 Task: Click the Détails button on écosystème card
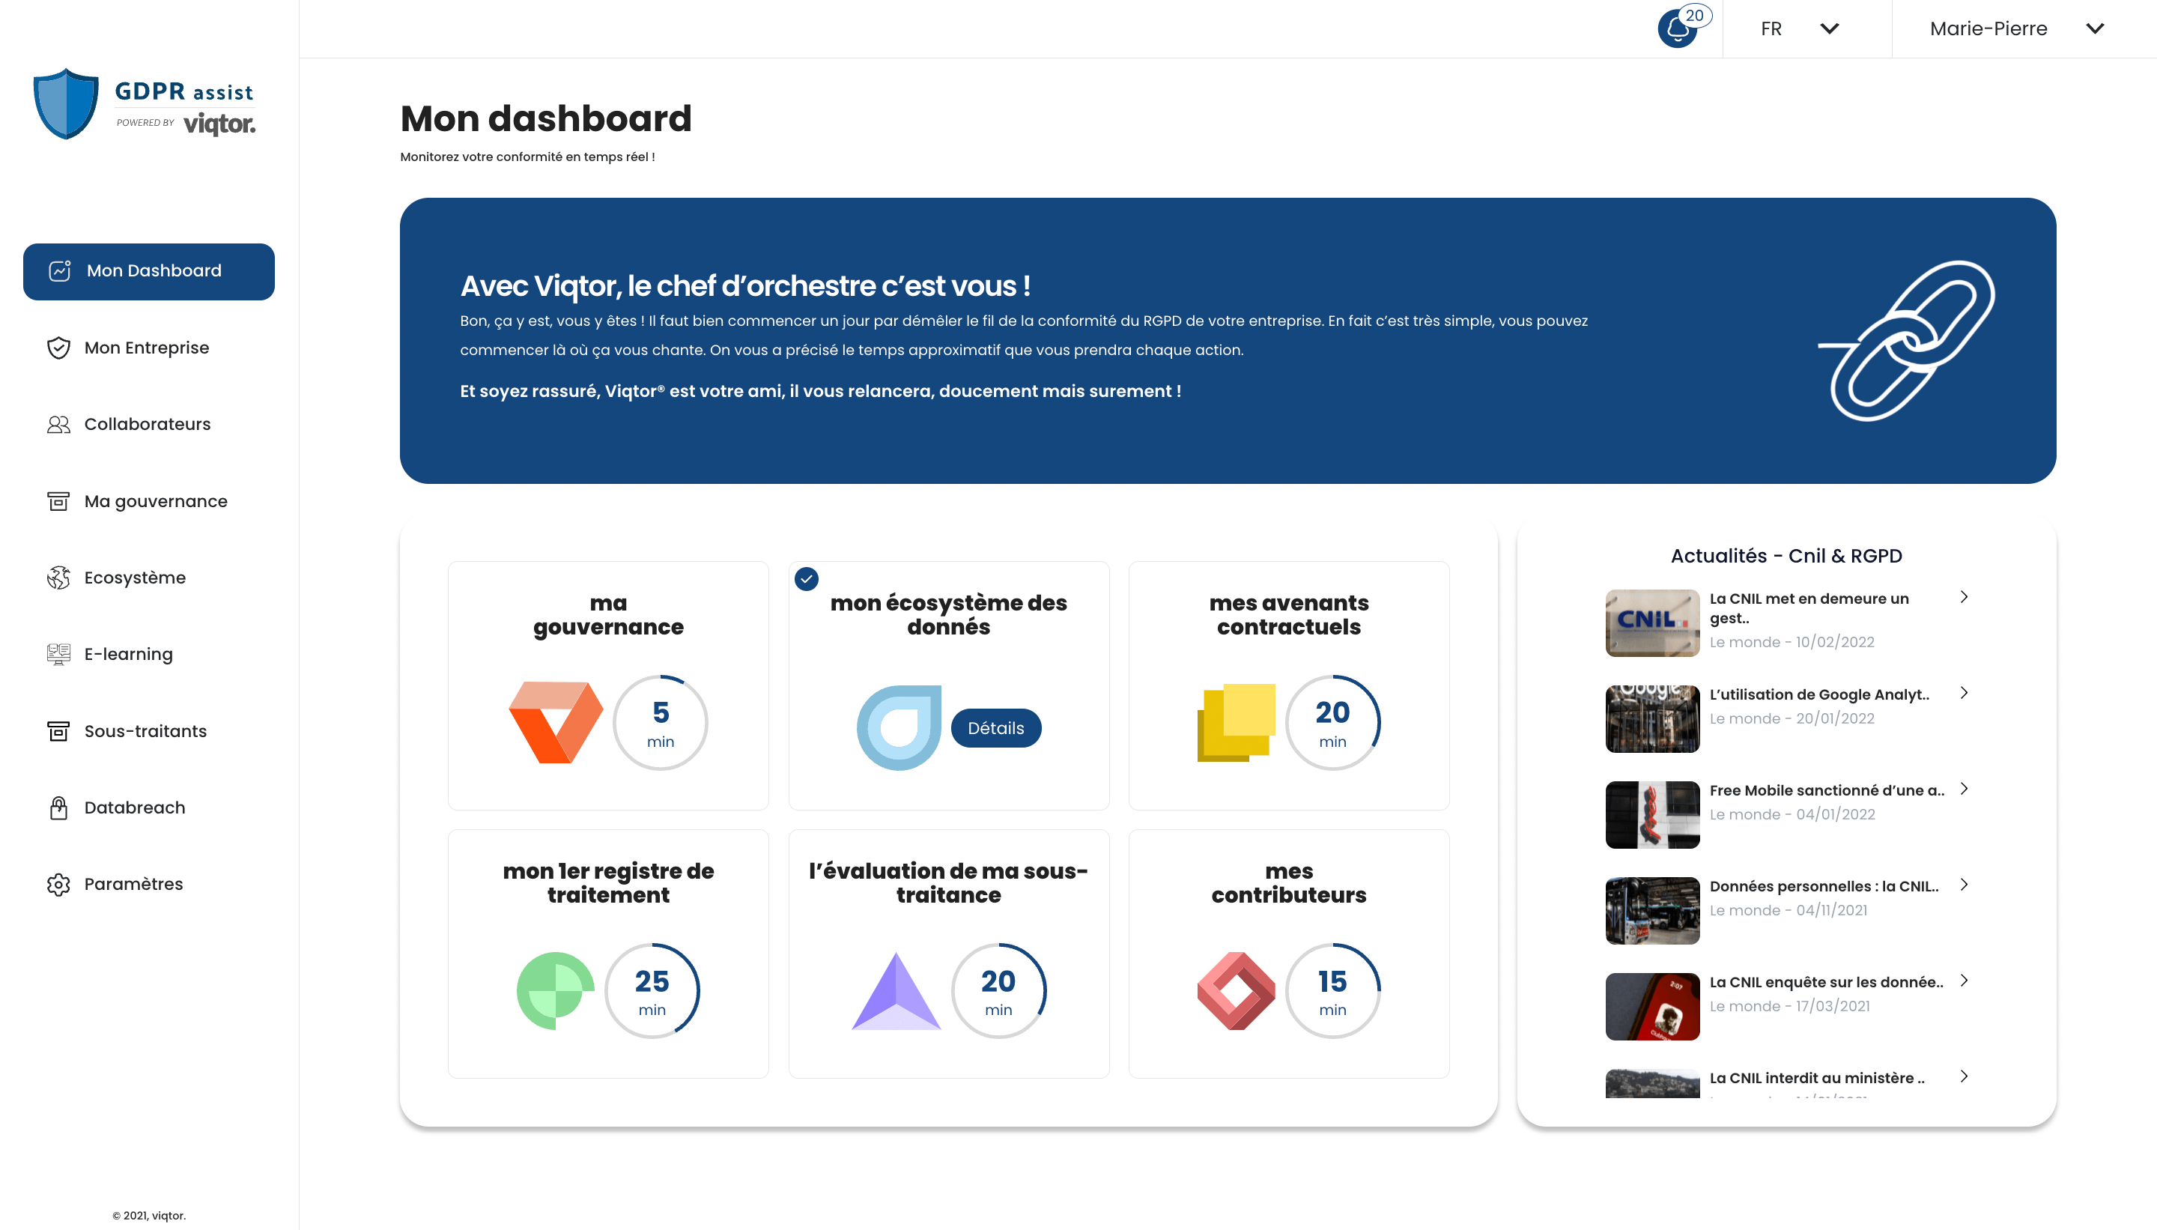click(x=997, y=727)
